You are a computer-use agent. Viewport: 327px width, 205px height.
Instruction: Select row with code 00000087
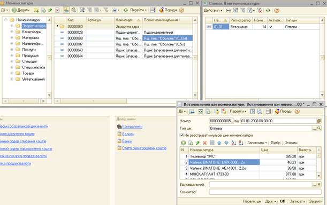pyautogui.click(x=123, y=44)
